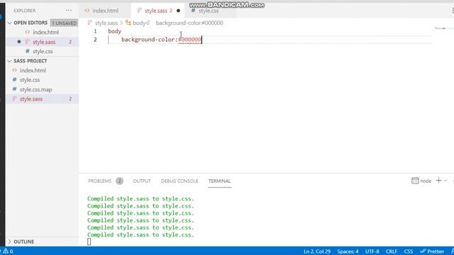This screenshot has width=454, height=255.
Task: Open Explorer more actions ellipsis menu
Action: [x=69, y=11]
